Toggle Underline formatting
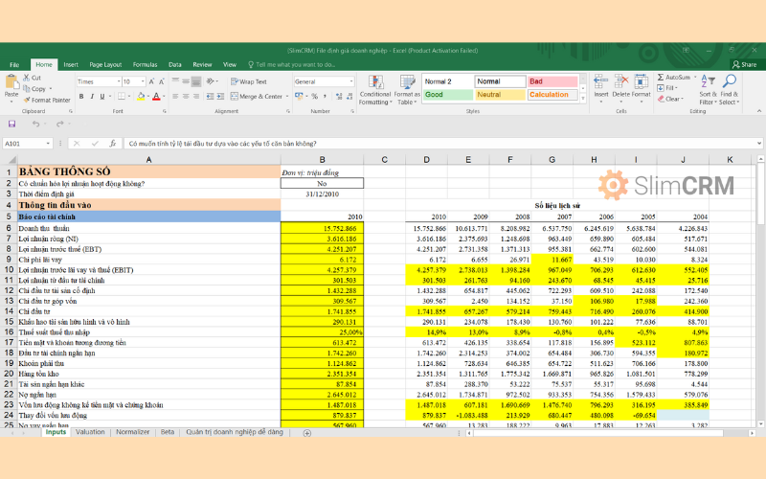Image resolution: width=766 pixels, height=479 pixels. tap(102, 97)
